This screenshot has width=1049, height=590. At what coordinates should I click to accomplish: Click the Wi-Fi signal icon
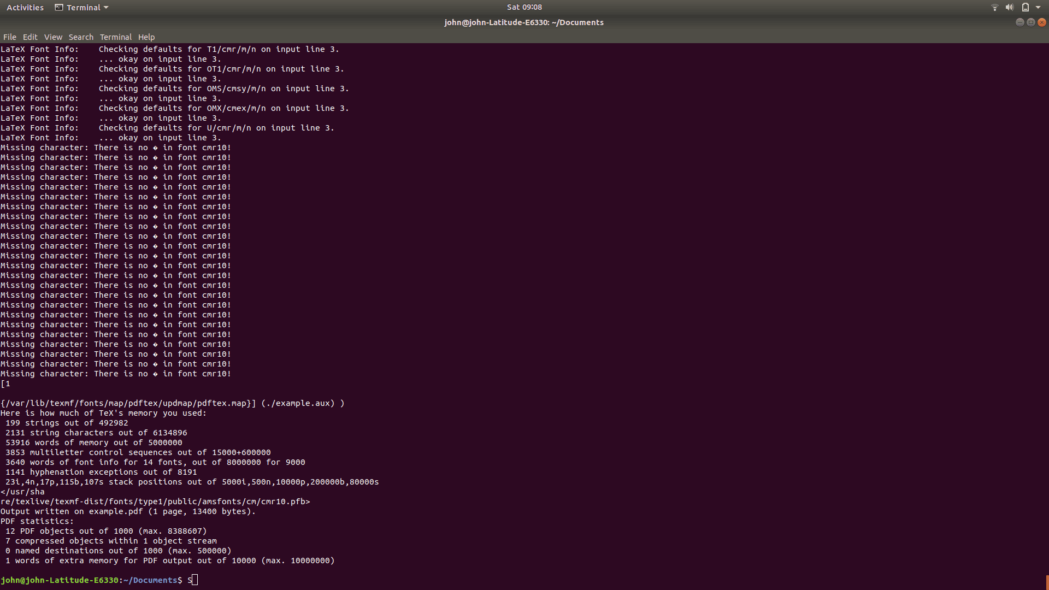tap(994, 8)
